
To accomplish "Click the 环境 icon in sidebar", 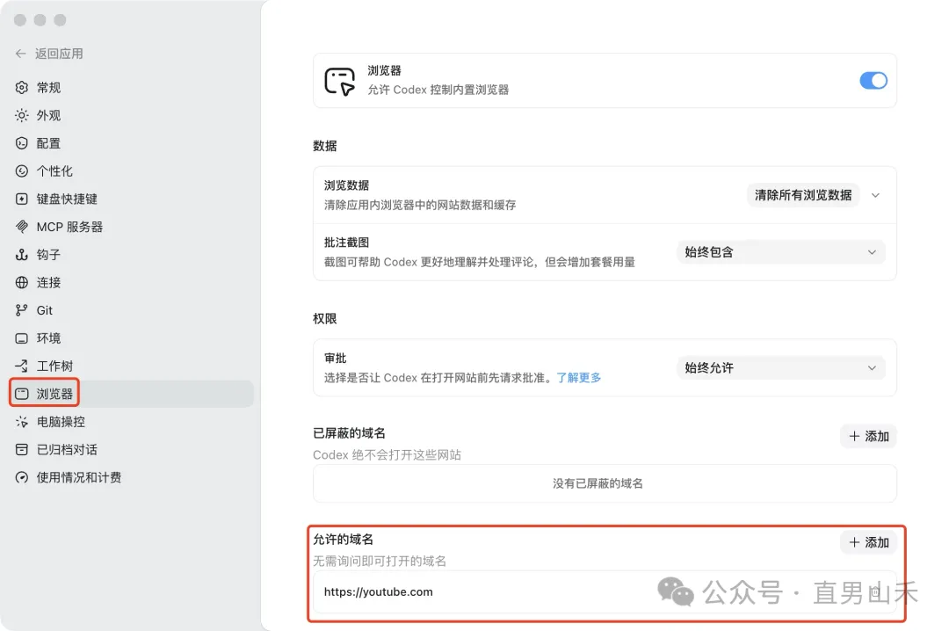I will (22, 337).
